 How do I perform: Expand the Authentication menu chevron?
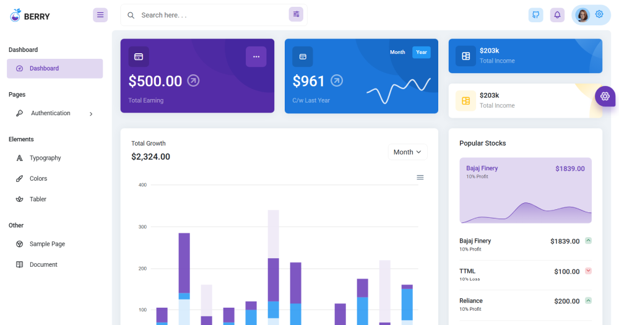(91, 114)
